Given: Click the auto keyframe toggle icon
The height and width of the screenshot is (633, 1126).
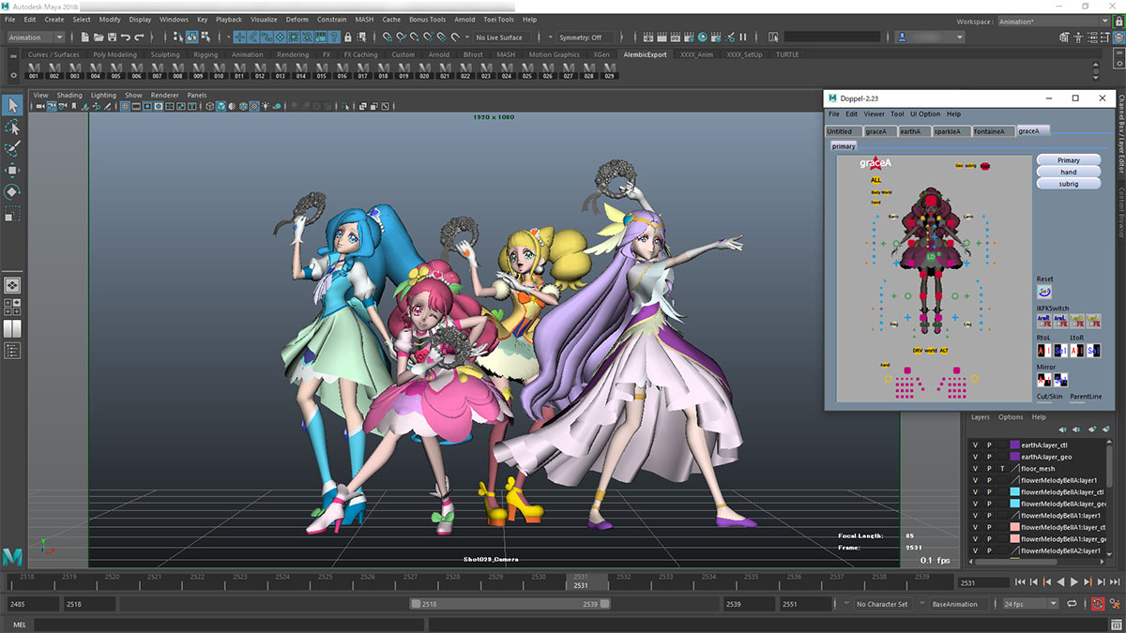Looking at the screenshot, I should coord(1097,604).
